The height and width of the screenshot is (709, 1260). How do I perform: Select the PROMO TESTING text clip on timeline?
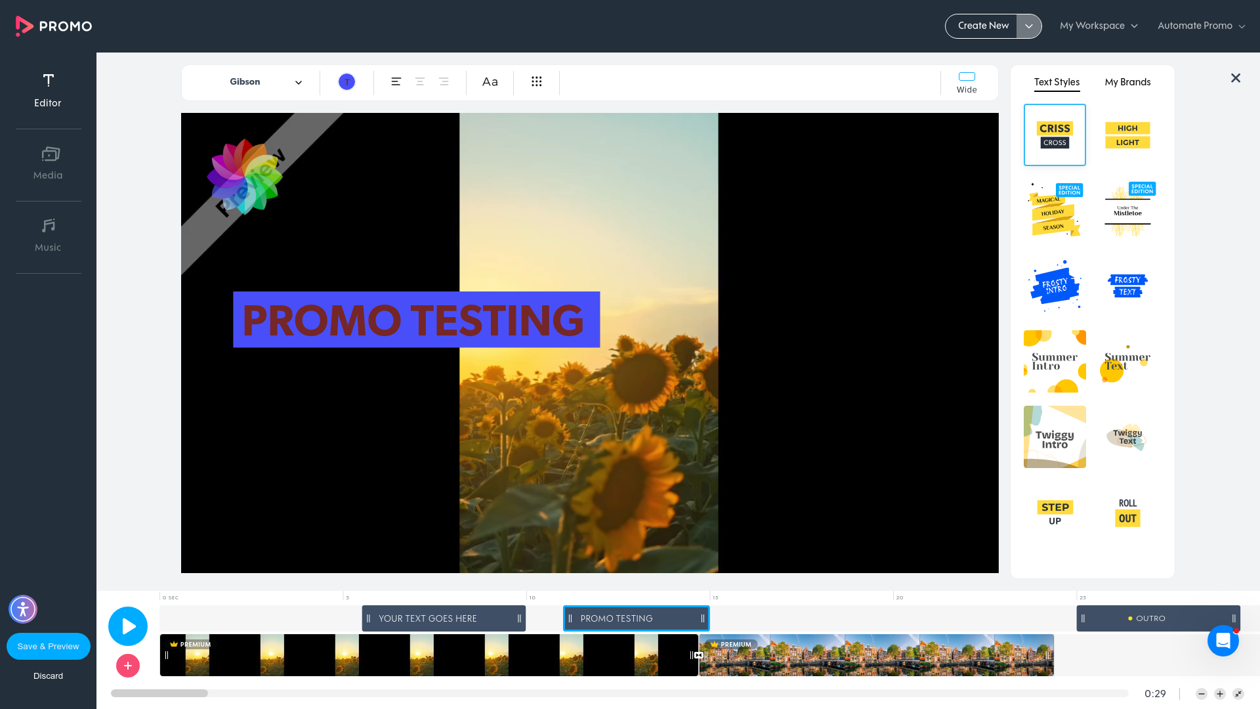click(635, 618)
